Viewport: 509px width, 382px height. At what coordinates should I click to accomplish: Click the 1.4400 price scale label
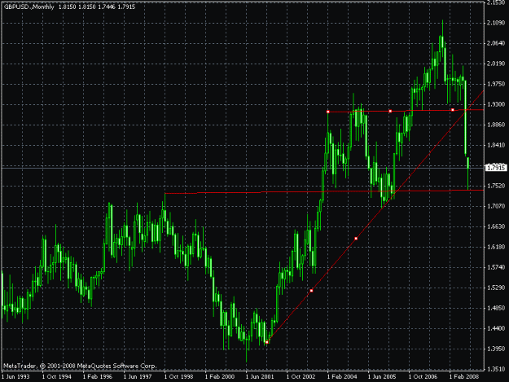click(496, 328)
